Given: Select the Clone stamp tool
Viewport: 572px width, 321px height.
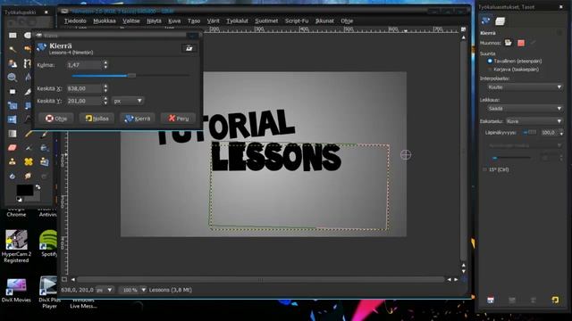Looking at the screenshot, I should pyautogui.click(x=13, y=161).
